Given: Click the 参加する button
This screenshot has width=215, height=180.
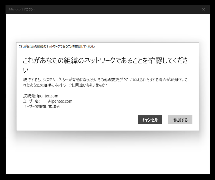Looking at the screenshot, I should tap(180, 120).
